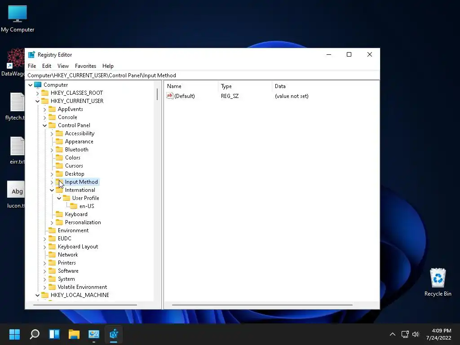Select the en-US key folder icon
This screenshot has width=460, height=345.
[x=74, y=206]
